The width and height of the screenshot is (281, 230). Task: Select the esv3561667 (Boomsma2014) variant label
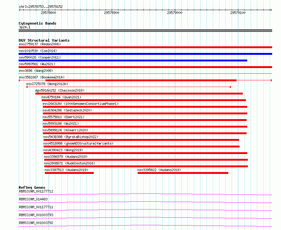click(x=42, y=77)
